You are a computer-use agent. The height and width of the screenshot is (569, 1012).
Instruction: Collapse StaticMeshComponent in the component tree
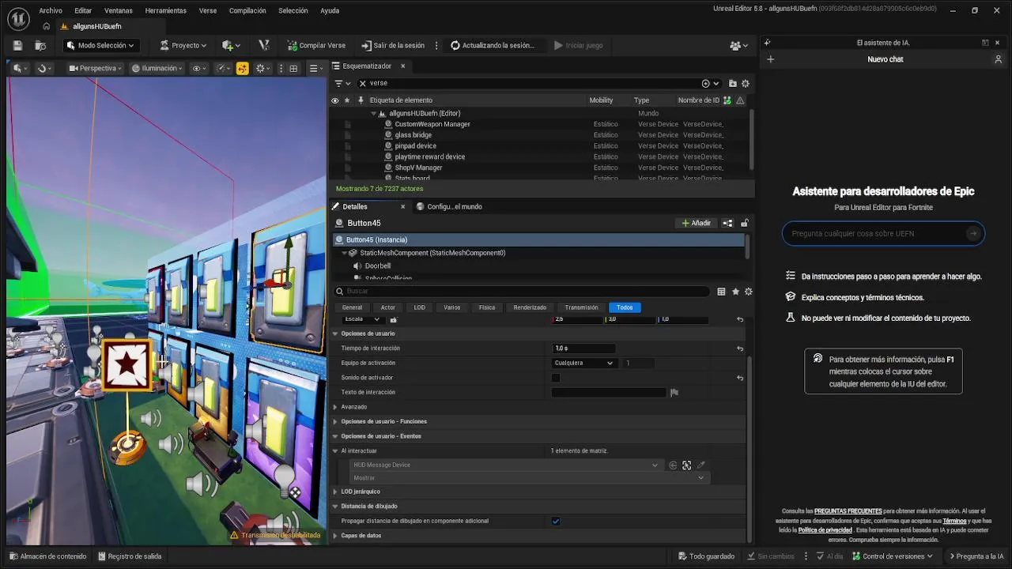345,253
